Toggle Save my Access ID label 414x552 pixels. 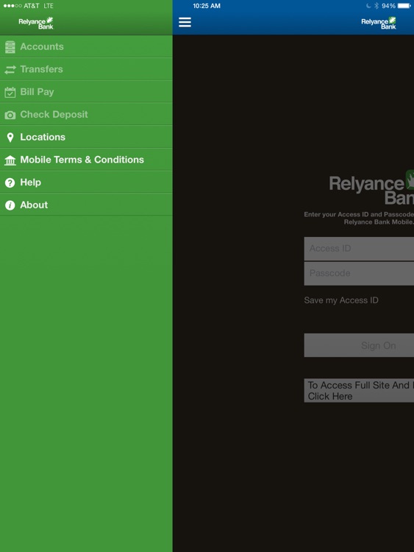tap(341, 300)
